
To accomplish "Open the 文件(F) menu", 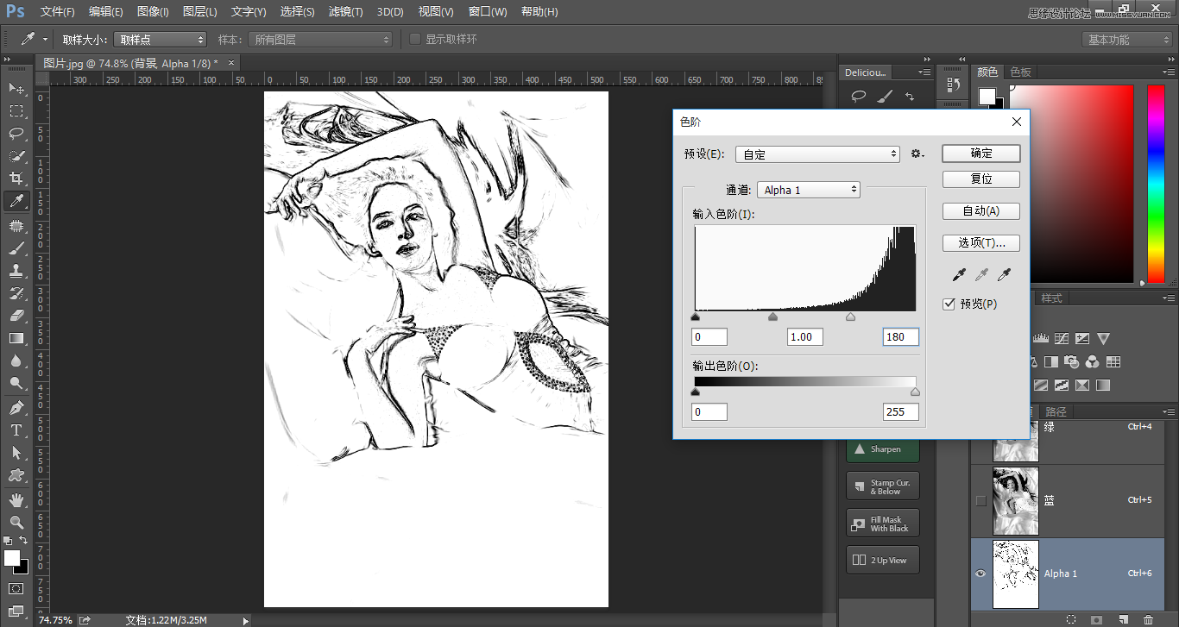I will point(58,12).
